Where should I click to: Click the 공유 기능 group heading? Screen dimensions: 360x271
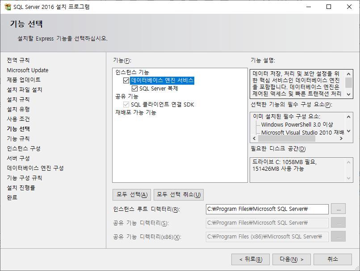(x=127, y=96)
